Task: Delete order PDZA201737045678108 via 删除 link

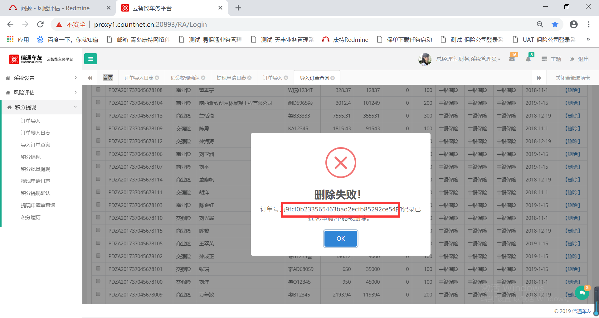Action: pos(573,90)
